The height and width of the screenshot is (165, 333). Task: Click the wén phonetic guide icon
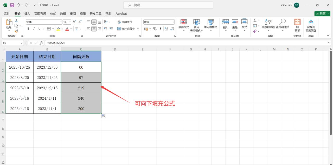pyautogui.click(x=76, y=29)
